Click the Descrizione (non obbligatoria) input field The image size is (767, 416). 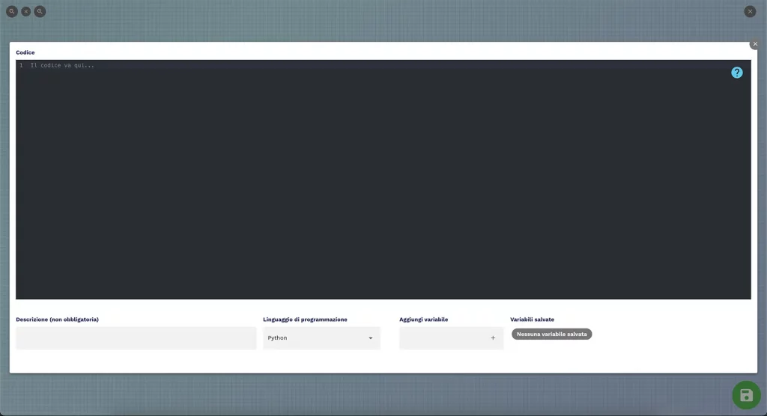tap(136, 337)
